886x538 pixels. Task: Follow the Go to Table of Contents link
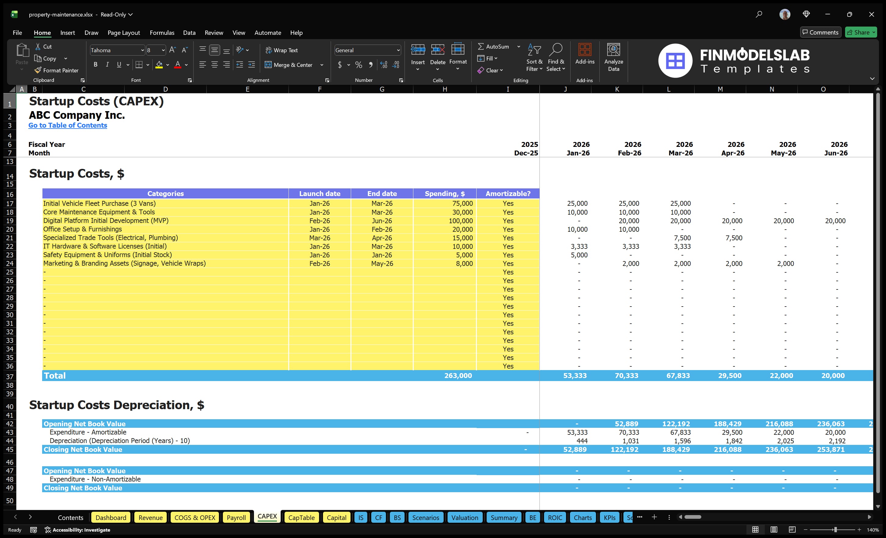pos(67,125)
